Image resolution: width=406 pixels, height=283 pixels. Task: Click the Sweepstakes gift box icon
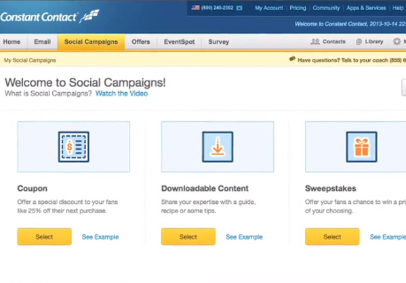[362, 147]
